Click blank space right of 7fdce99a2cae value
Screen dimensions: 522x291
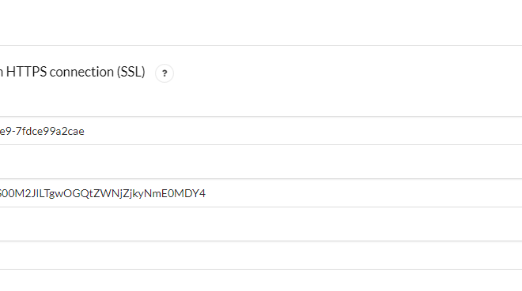pos(300,131)
